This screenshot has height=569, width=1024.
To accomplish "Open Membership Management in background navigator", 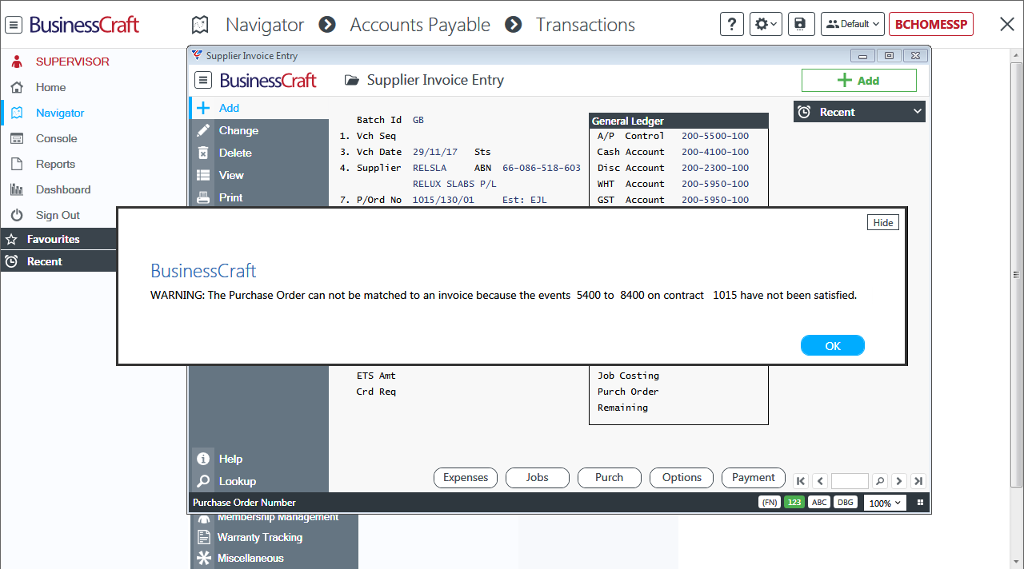I will (x=278, y=517).
